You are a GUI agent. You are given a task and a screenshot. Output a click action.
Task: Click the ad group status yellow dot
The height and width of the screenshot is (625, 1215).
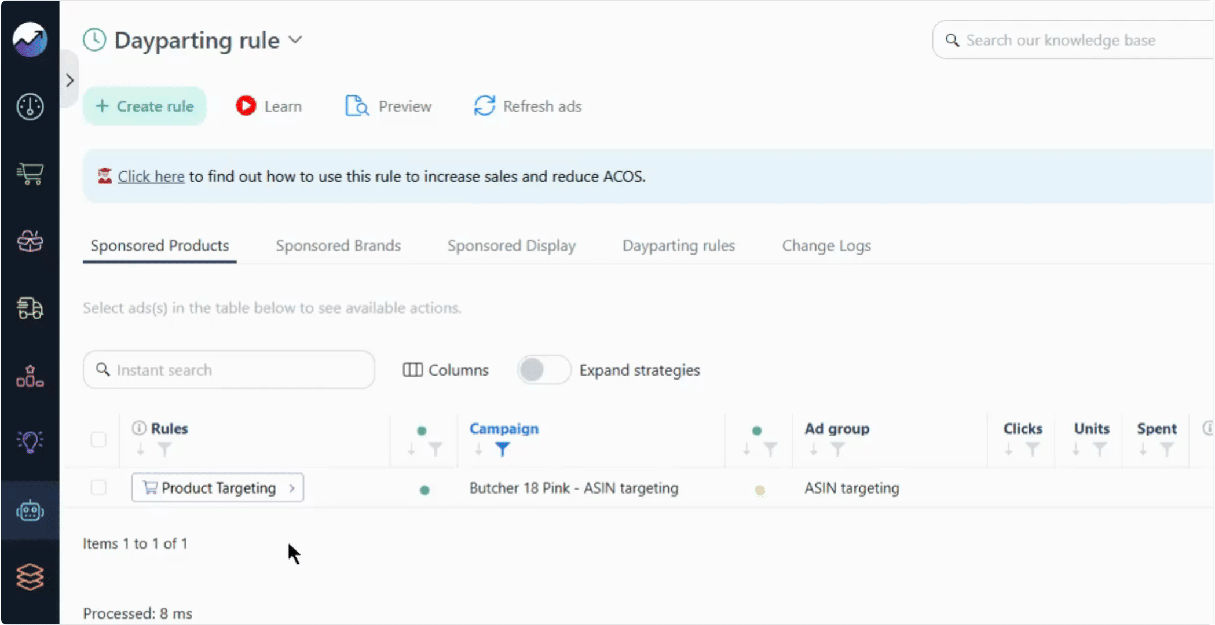click(760, 490)
